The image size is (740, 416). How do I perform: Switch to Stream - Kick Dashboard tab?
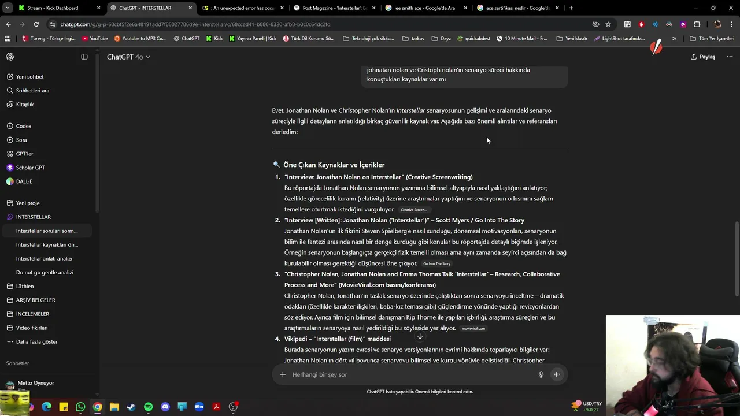59,8
